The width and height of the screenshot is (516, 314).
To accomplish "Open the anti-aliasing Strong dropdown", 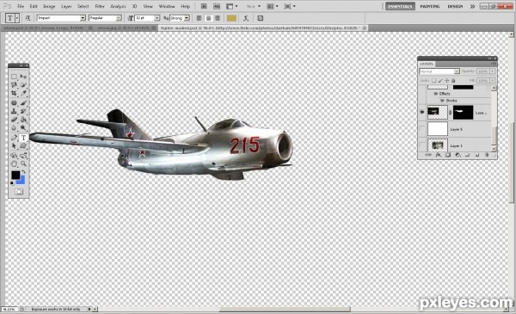I will [187, 18].
